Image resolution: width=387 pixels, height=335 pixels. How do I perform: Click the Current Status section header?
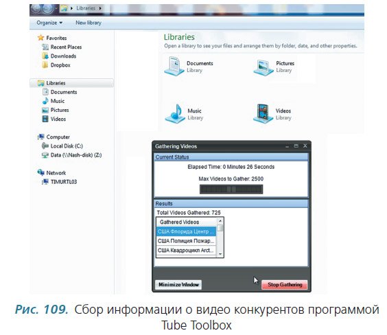click(x=231, y=157)
